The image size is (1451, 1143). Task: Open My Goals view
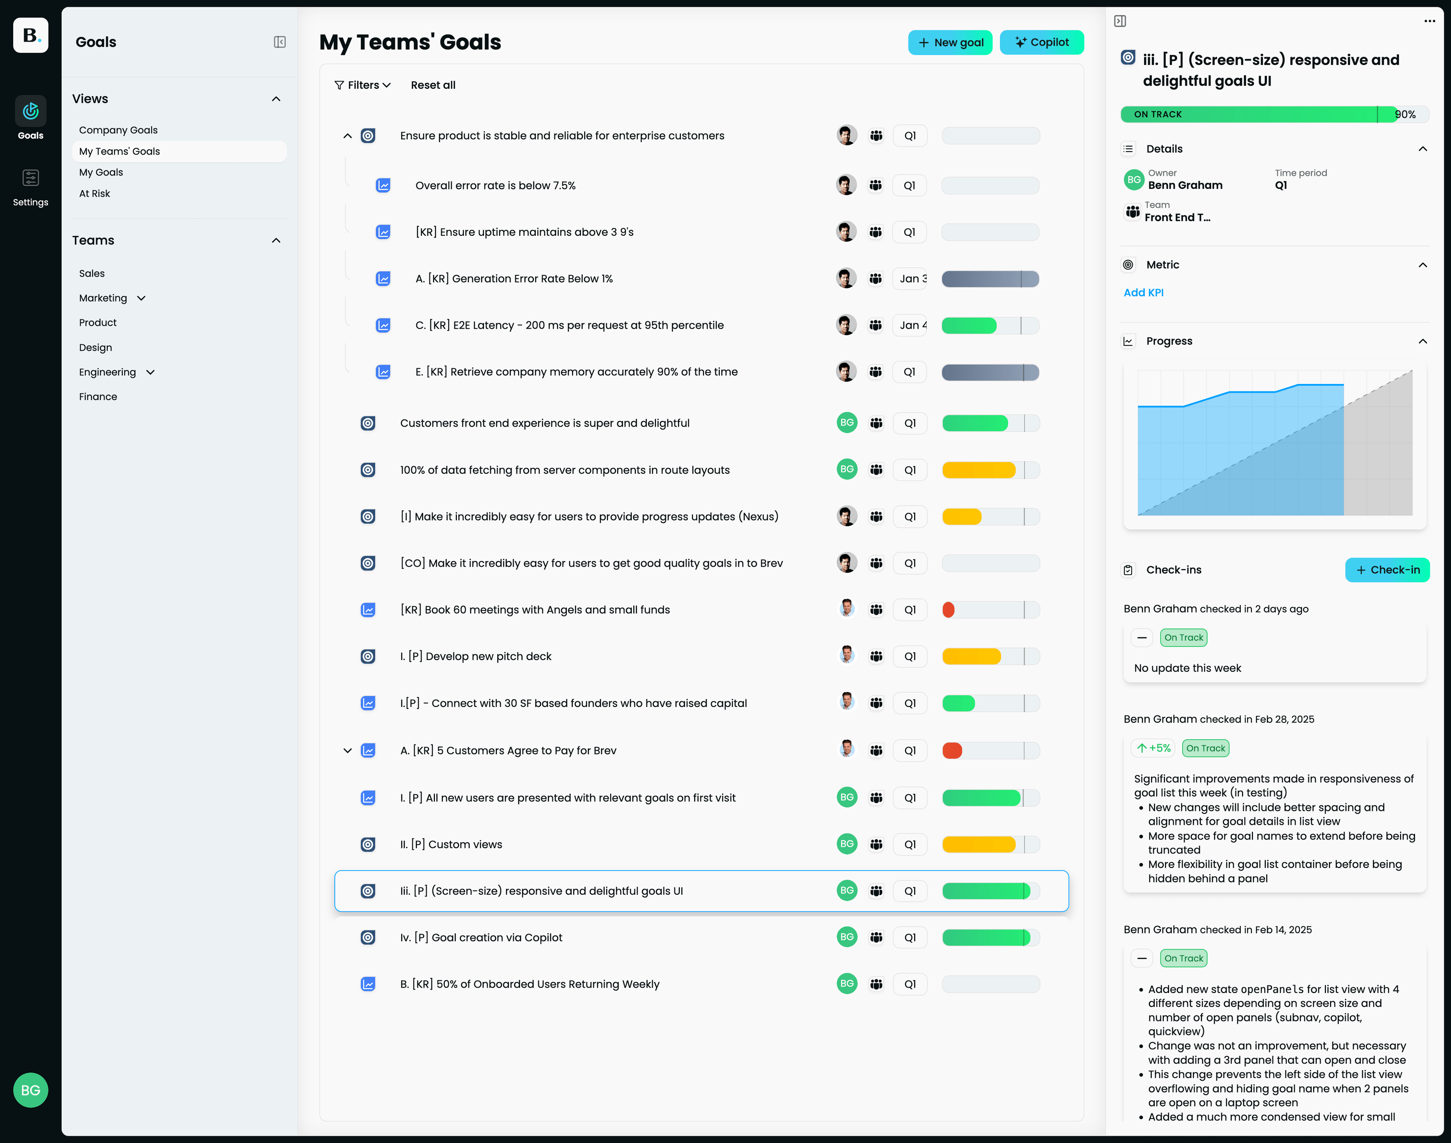(101, 172)
